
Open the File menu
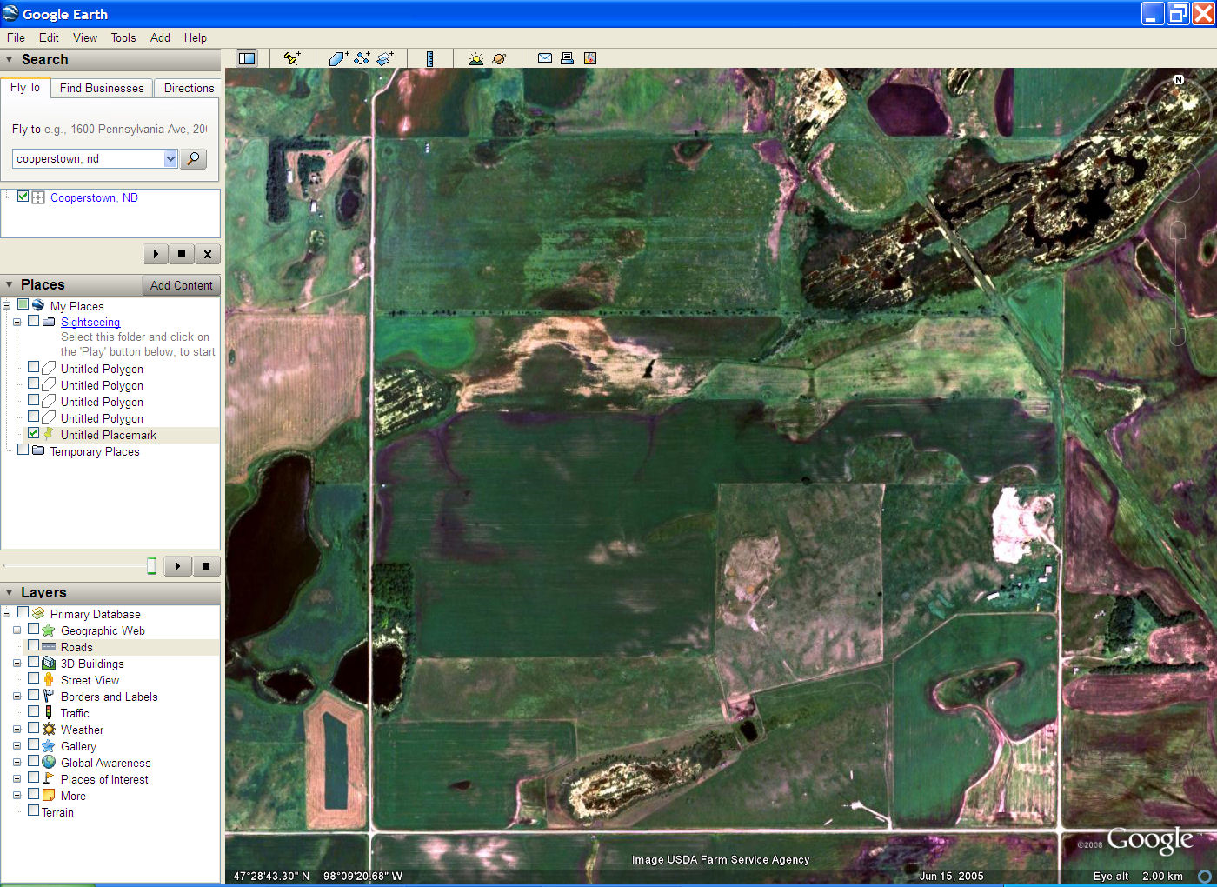pyautogui.click(x=16, y=37)
